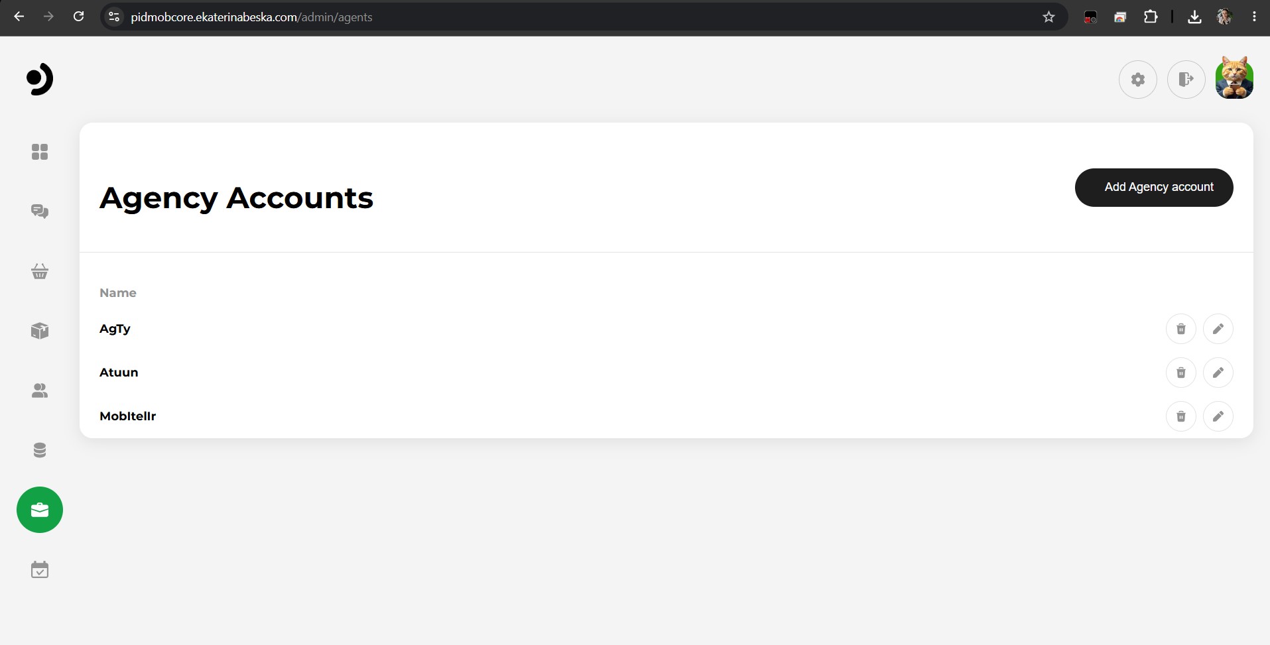Viewport: 1270px width, 645px height.
Task: Click the browser address bar URL
Action: [x=251, y=17]
